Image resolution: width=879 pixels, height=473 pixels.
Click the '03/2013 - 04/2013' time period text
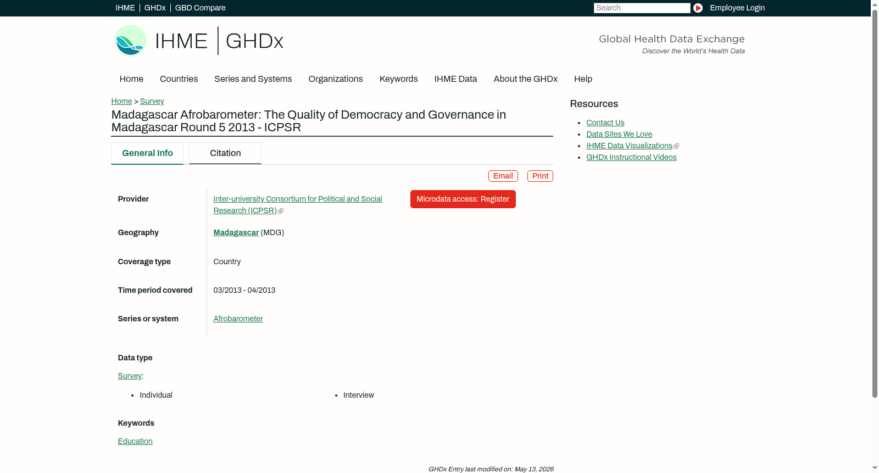point(244,290)
